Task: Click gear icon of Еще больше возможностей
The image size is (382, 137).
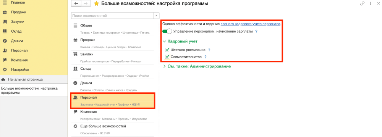Action: tap(75, 126)
